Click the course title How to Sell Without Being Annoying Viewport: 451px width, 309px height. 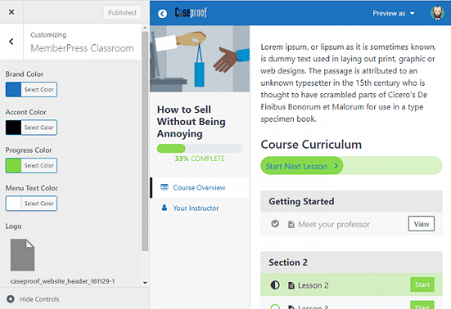point(191,121)
